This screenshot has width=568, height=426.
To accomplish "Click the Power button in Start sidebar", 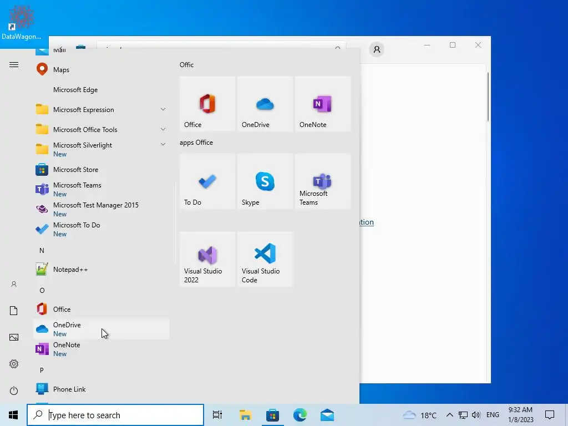I will [x=14, y=390].
